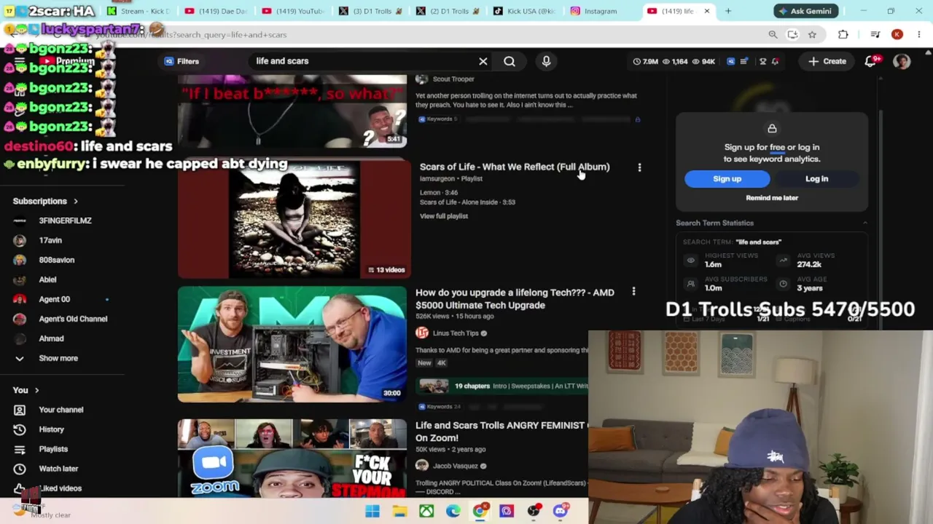Start voice search with the microphone icon
The width and height of the screenshot is (933, 524).
click(x=546, y=61)
